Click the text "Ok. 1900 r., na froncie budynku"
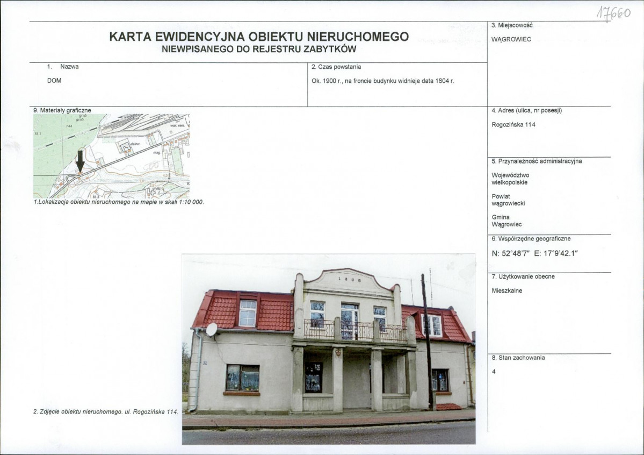The image size is (644, 455). (x=353, y=81)
